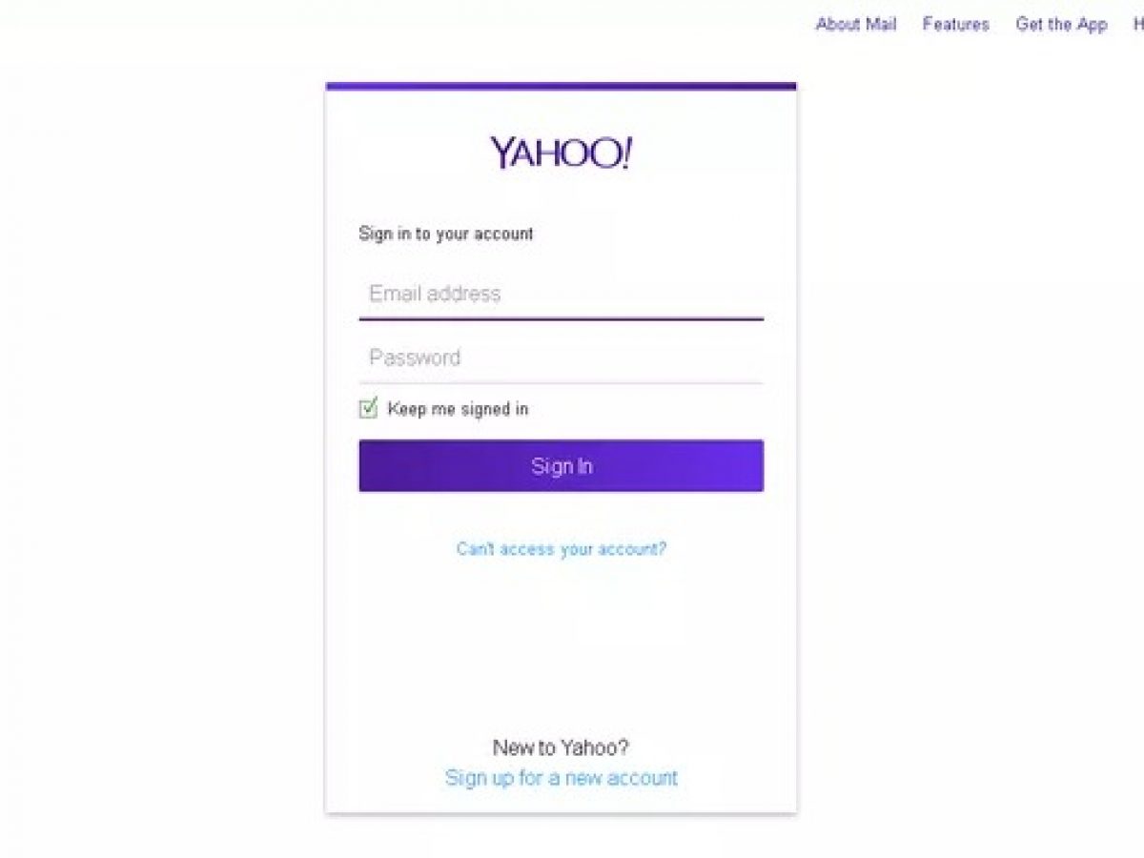Image resolution: width=1144 pixels, height=858 pixels.
Task: Follow the Can't access your account link
Action: pyautogui.click(x=562, y=549)
